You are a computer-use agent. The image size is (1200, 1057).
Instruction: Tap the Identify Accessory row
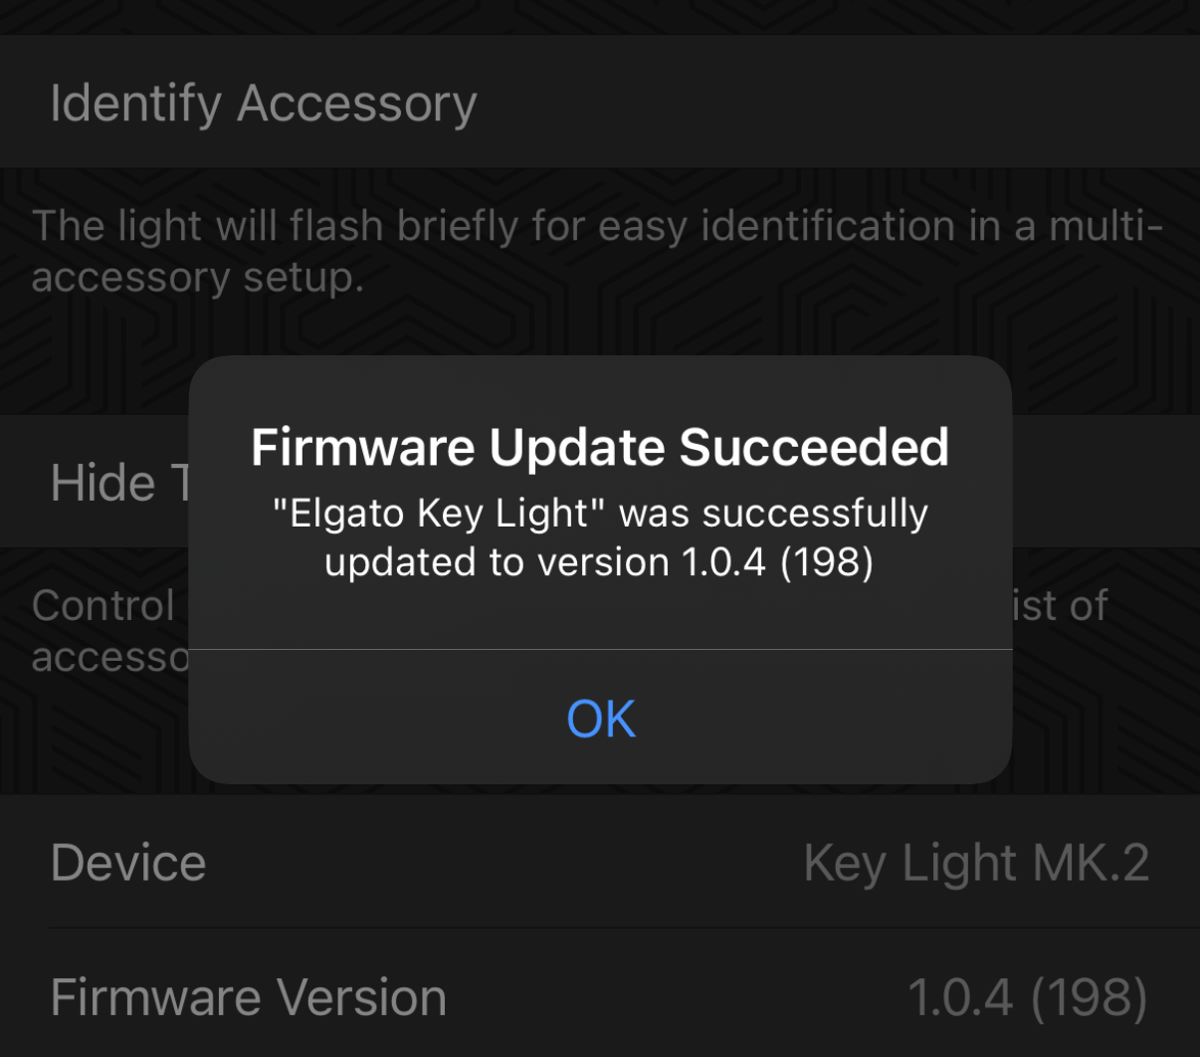coord(264,104)
